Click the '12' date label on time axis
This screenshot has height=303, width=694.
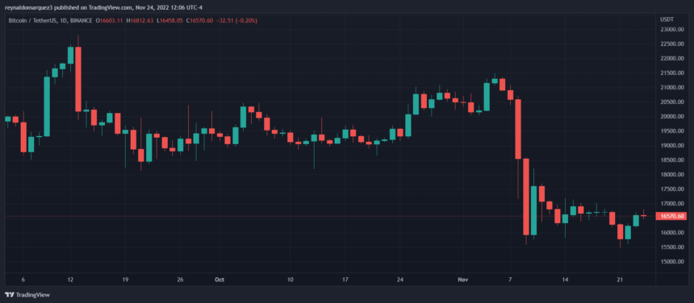click(70, 280)
